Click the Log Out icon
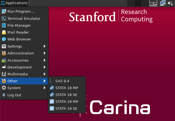 [4, 95]
